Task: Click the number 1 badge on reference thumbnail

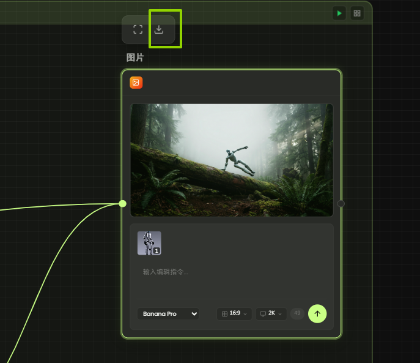Action: coord(157,251)
